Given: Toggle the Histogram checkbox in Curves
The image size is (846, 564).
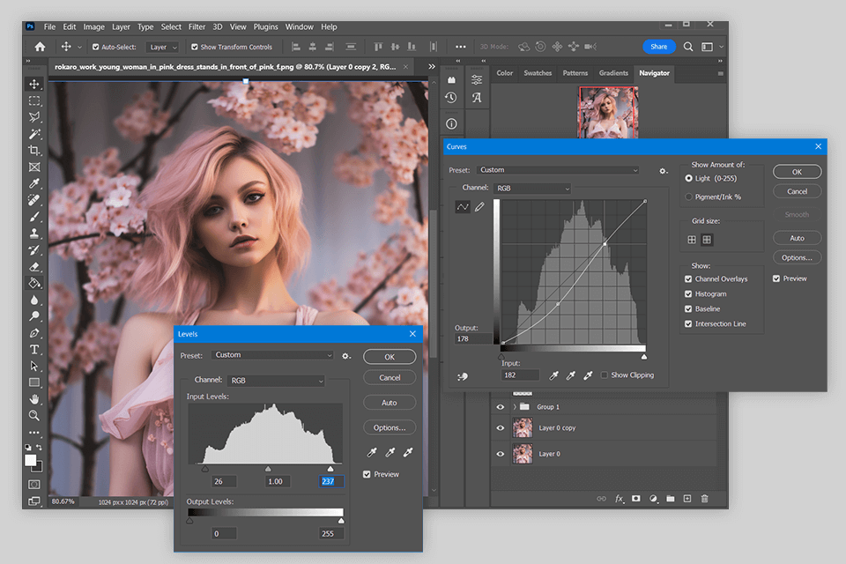Looking at the screenshot, I should pos(688,294).
